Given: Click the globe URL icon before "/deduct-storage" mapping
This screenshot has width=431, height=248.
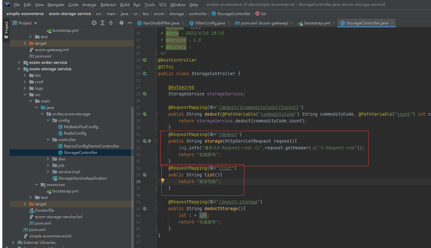Looking at the screenshot, I should click(x=213, y=202).
